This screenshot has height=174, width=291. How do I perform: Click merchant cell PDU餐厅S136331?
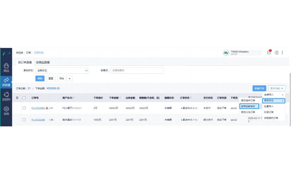[x=72, y=108]
